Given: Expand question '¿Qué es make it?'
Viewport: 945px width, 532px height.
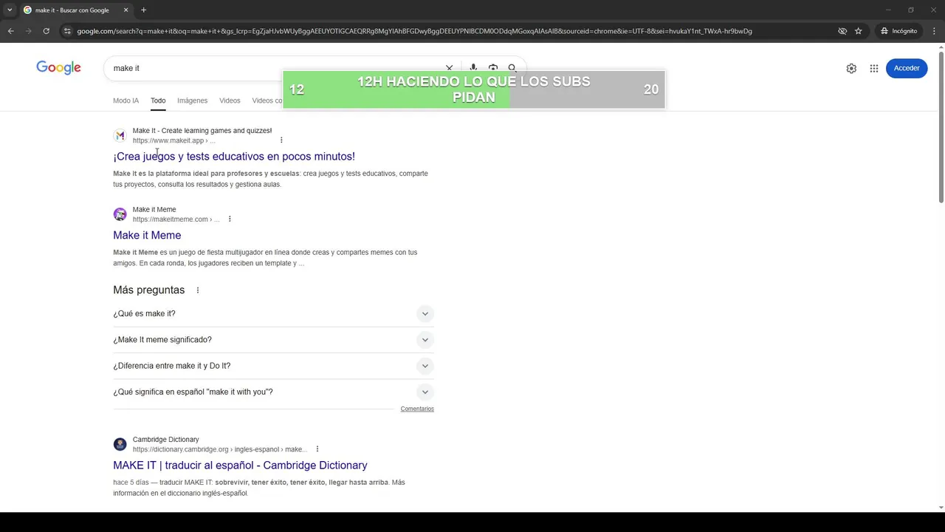Looking at the screenshot, I should point(273,313).
